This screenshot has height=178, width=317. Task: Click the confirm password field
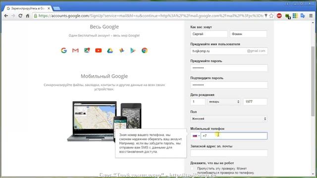pyautogui.click(x=229, y=85)
